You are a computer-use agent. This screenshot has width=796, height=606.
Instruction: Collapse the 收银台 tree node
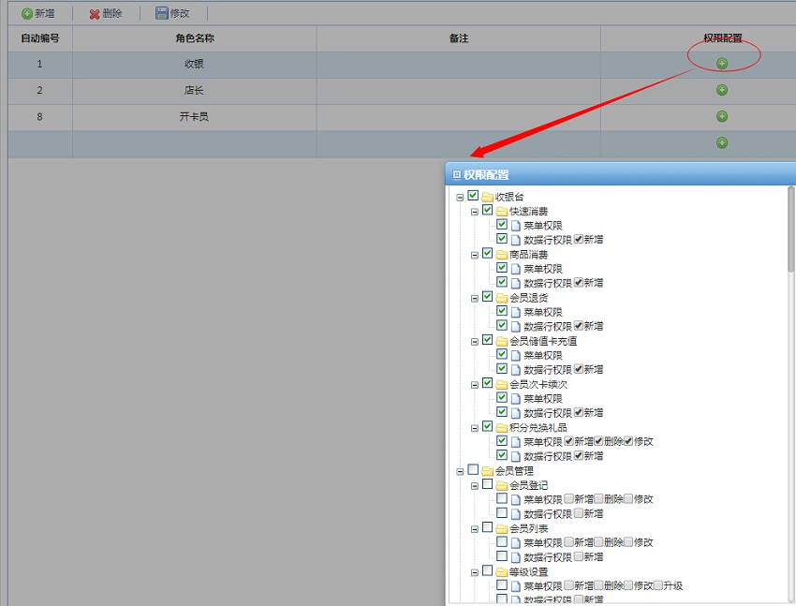[460, 197]
